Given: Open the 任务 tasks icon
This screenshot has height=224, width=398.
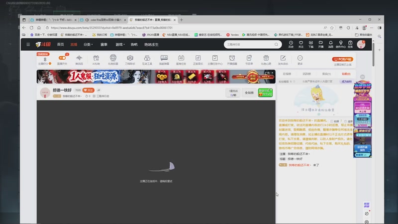Looking at the screenshot, I should tap(350, 44).
